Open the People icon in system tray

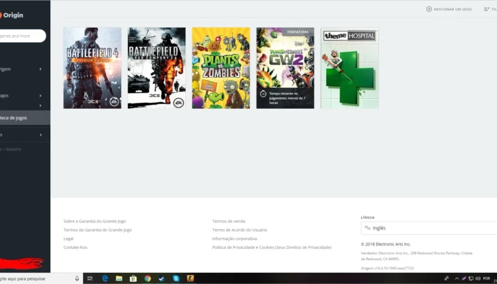(446, 279)
